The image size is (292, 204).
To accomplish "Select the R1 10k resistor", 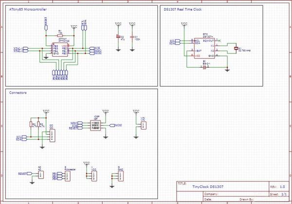I will point(60,35).
